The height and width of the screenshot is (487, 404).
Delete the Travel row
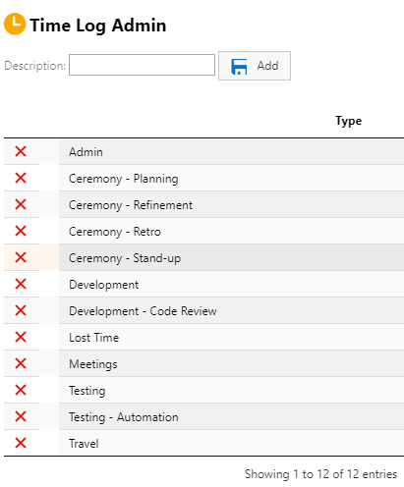point(21,443)
